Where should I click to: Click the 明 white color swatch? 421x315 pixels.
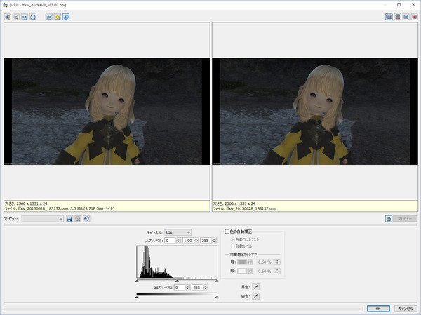point(242,272)
